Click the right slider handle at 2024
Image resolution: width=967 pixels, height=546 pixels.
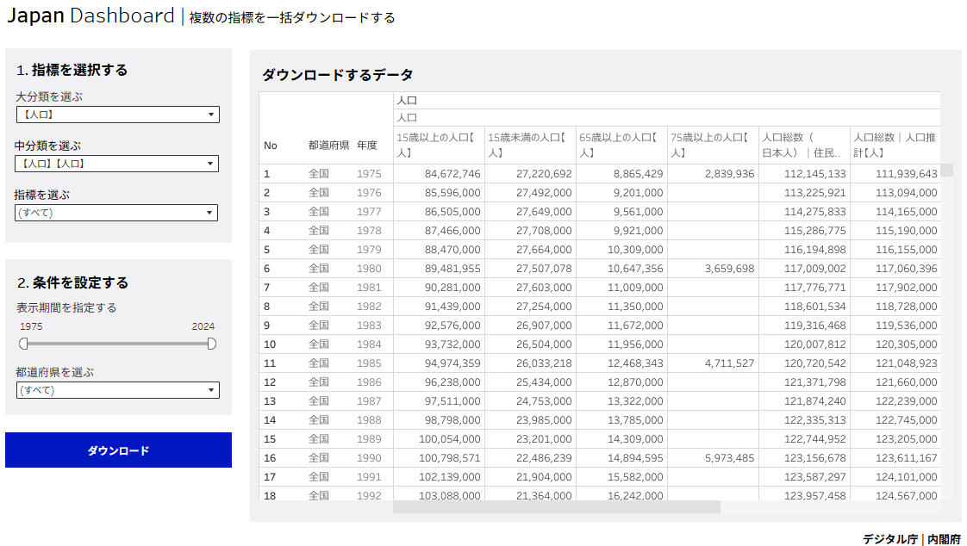pos(212,343)
